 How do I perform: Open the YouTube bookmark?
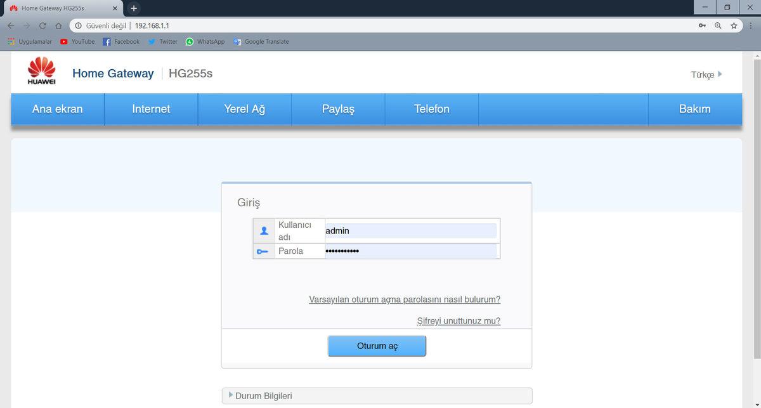tap(77, 42)
